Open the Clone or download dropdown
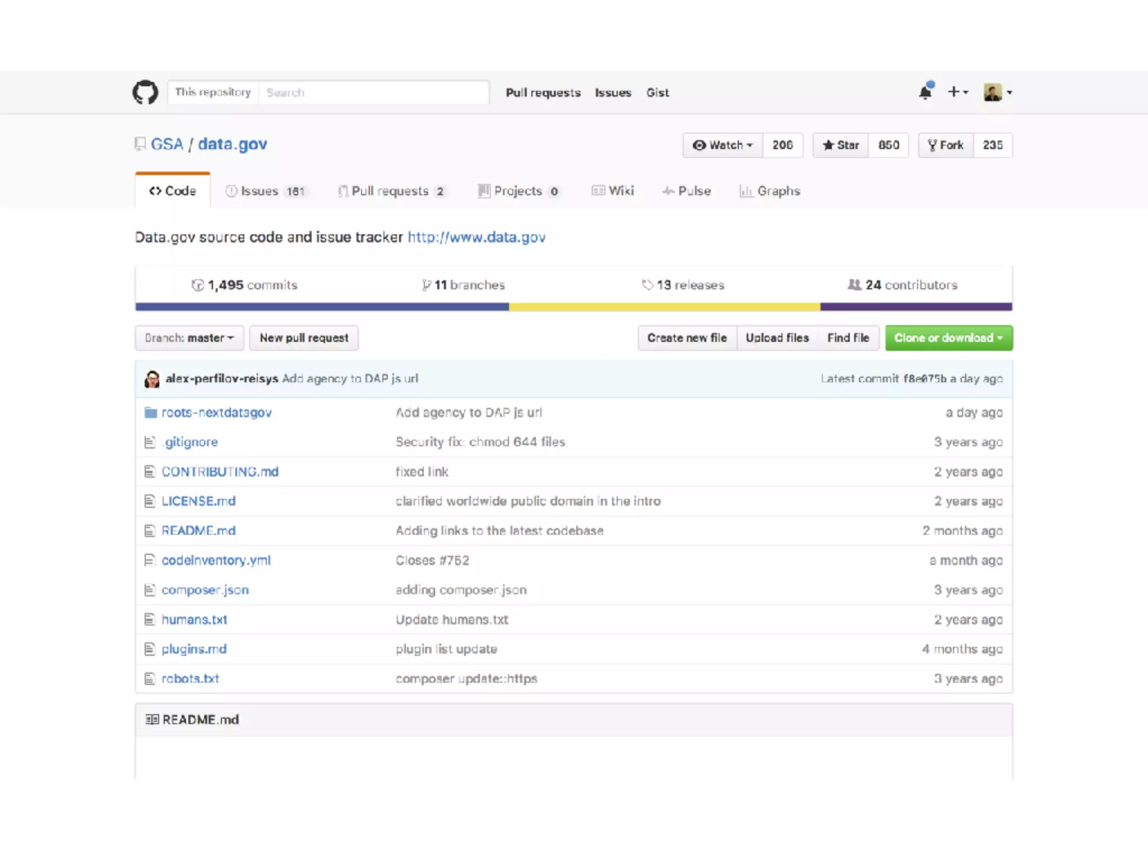 (948, 338)
